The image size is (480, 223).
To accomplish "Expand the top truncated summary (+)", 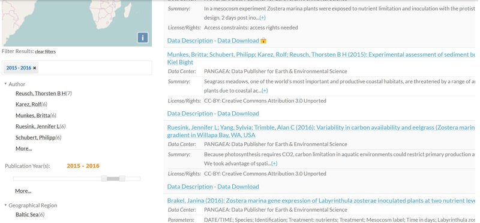I will (x=262, y=18).
